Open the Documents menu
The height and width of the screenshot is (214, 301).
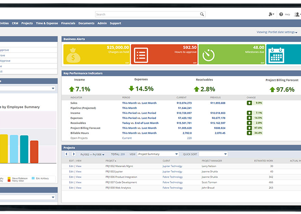click(86, 23)
